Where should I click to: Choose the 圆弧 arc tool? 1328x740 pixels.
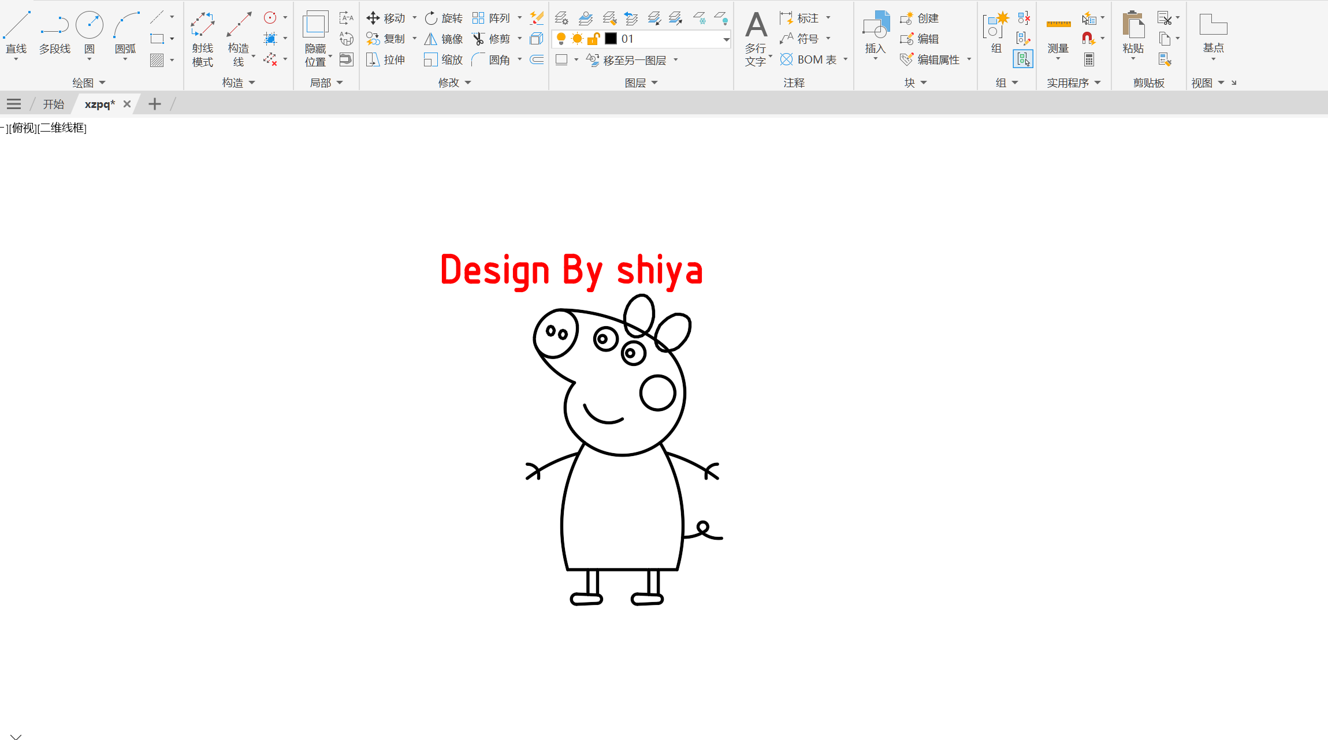(125, 33)
